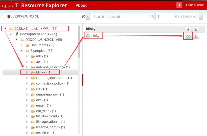Expand the blinky tree folder arrow
The image size is (207, 136).
27,72
